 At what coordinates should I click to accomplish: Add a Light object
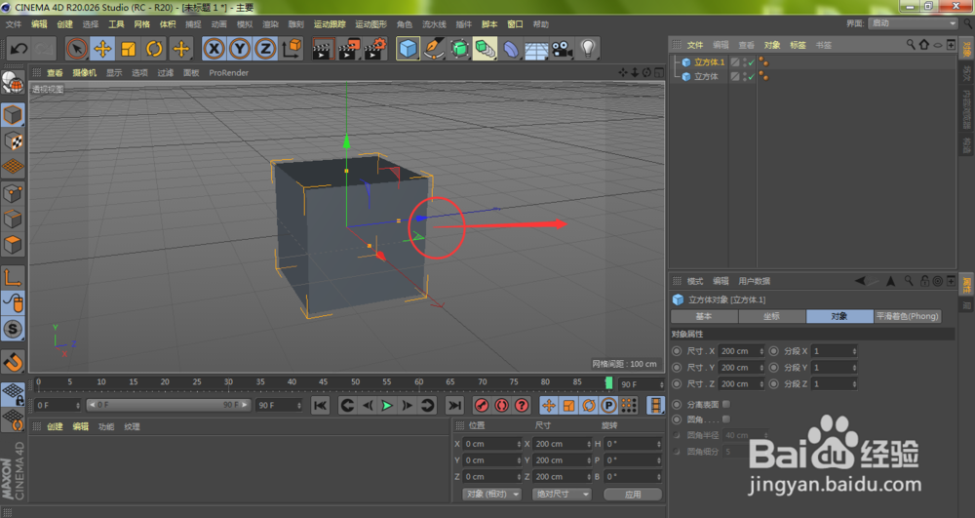[x=588, y=49]
